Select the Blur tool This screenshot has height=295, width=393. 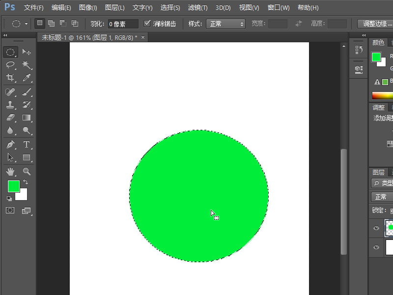coord(10,130)
